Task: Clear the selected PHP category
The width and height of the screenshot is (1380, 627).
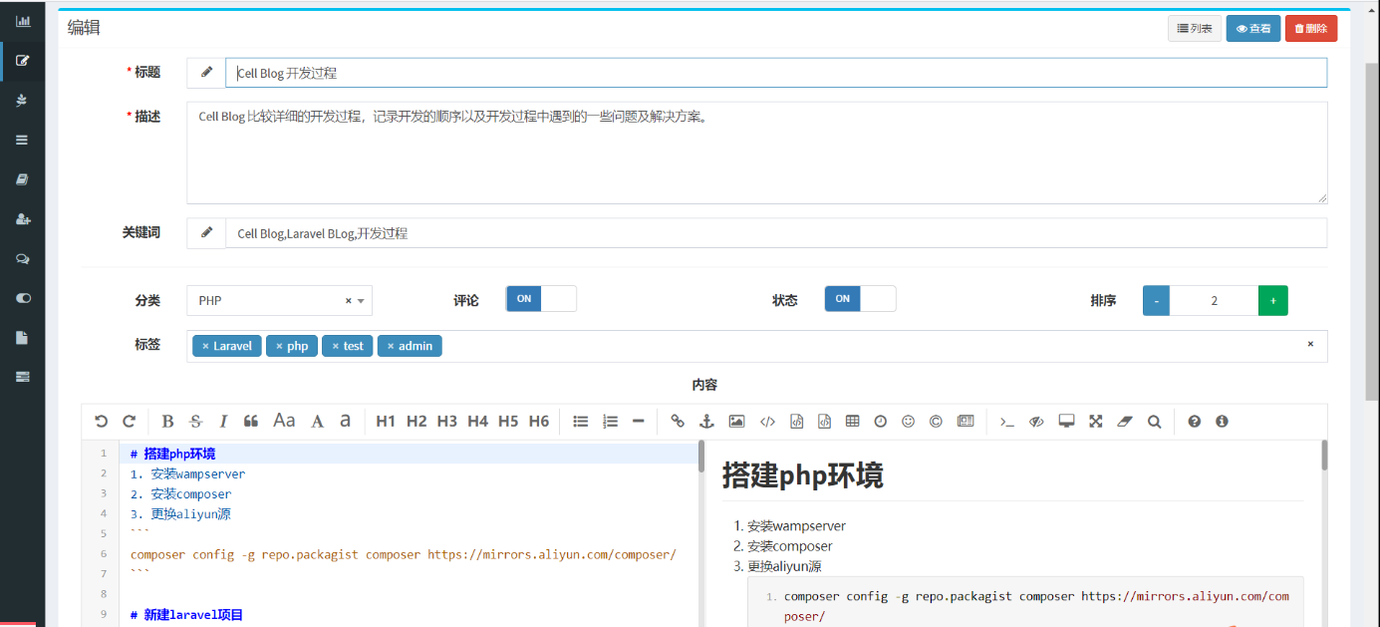Action: [349, 300]
